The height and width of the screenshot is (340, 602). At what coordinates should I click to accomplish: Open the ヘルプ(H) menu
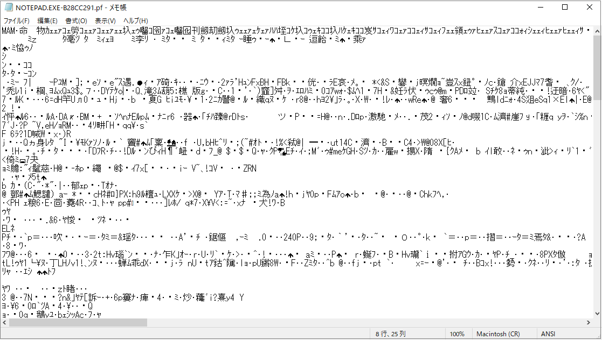(135, 20)
